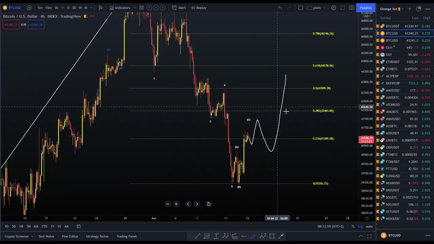The width and height of the screenshot is (434, 244).
Task: Select the M monthly timeframe
Action: click(85, 7)
